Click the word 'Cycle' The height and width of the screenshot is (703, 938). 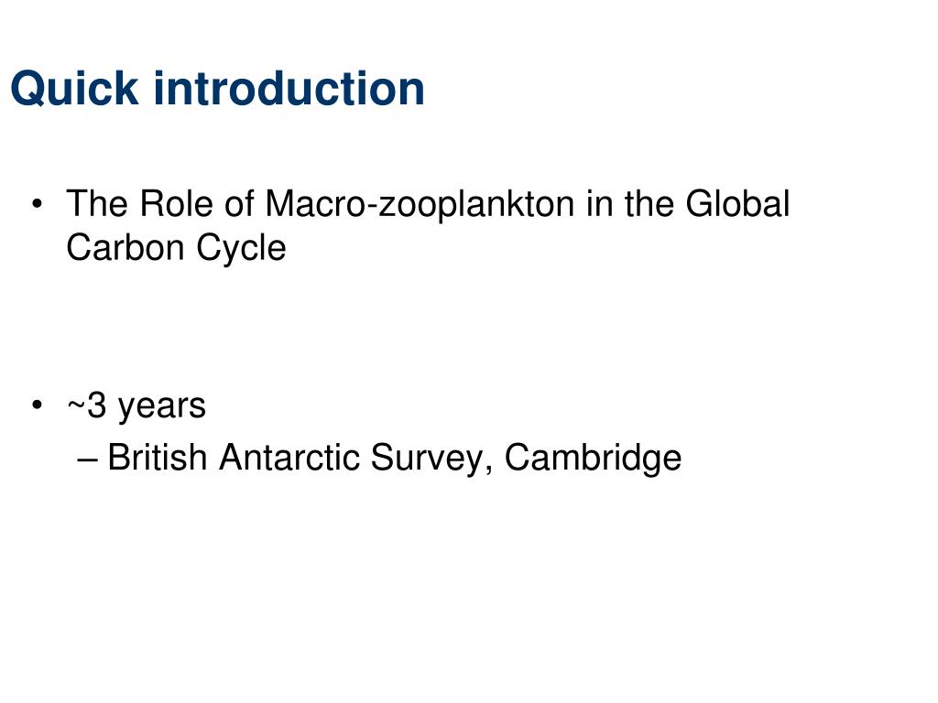pos(242,249)
